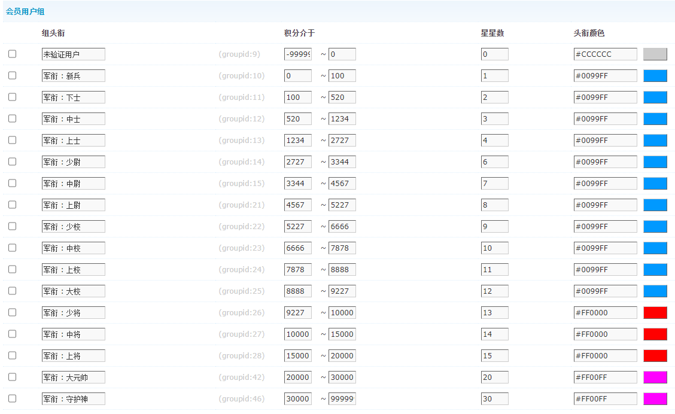This screenshot has height=414, width=675.
Task: Click magenta swatch in 大元帅 row
Action: click(655, 377)
